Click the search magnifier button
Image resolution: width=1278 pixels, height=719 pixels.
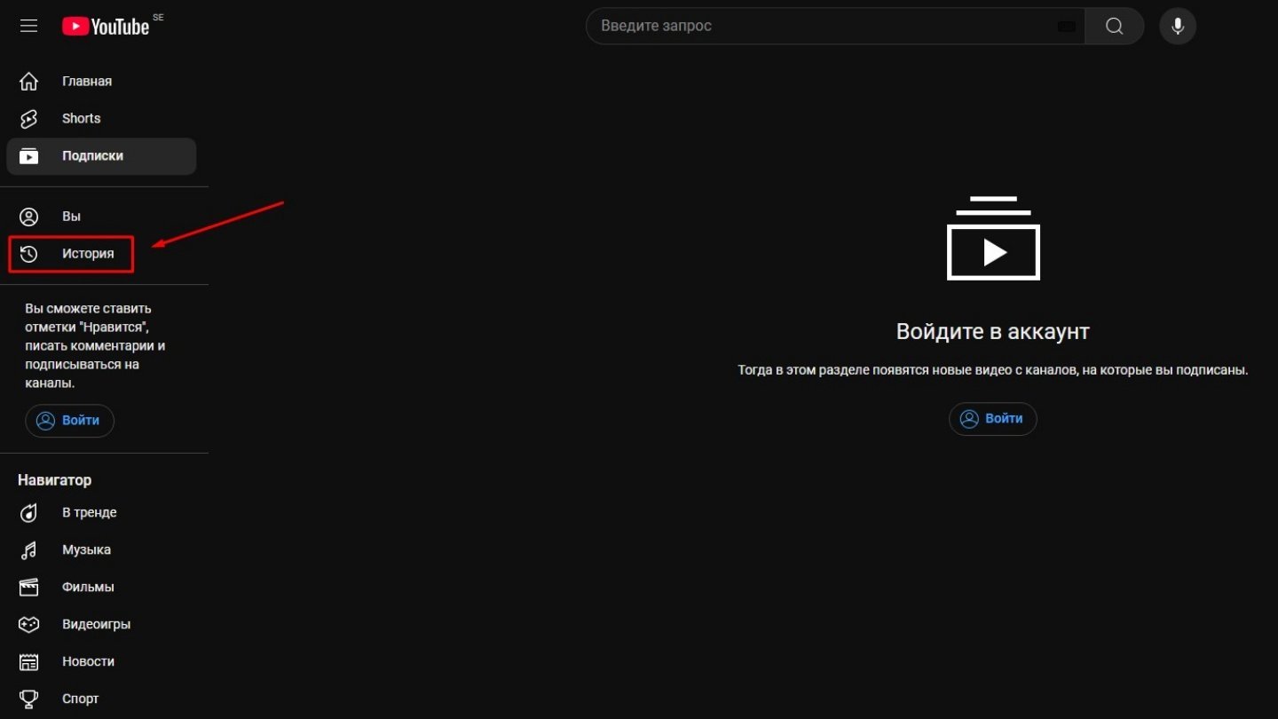point(1114,27)
